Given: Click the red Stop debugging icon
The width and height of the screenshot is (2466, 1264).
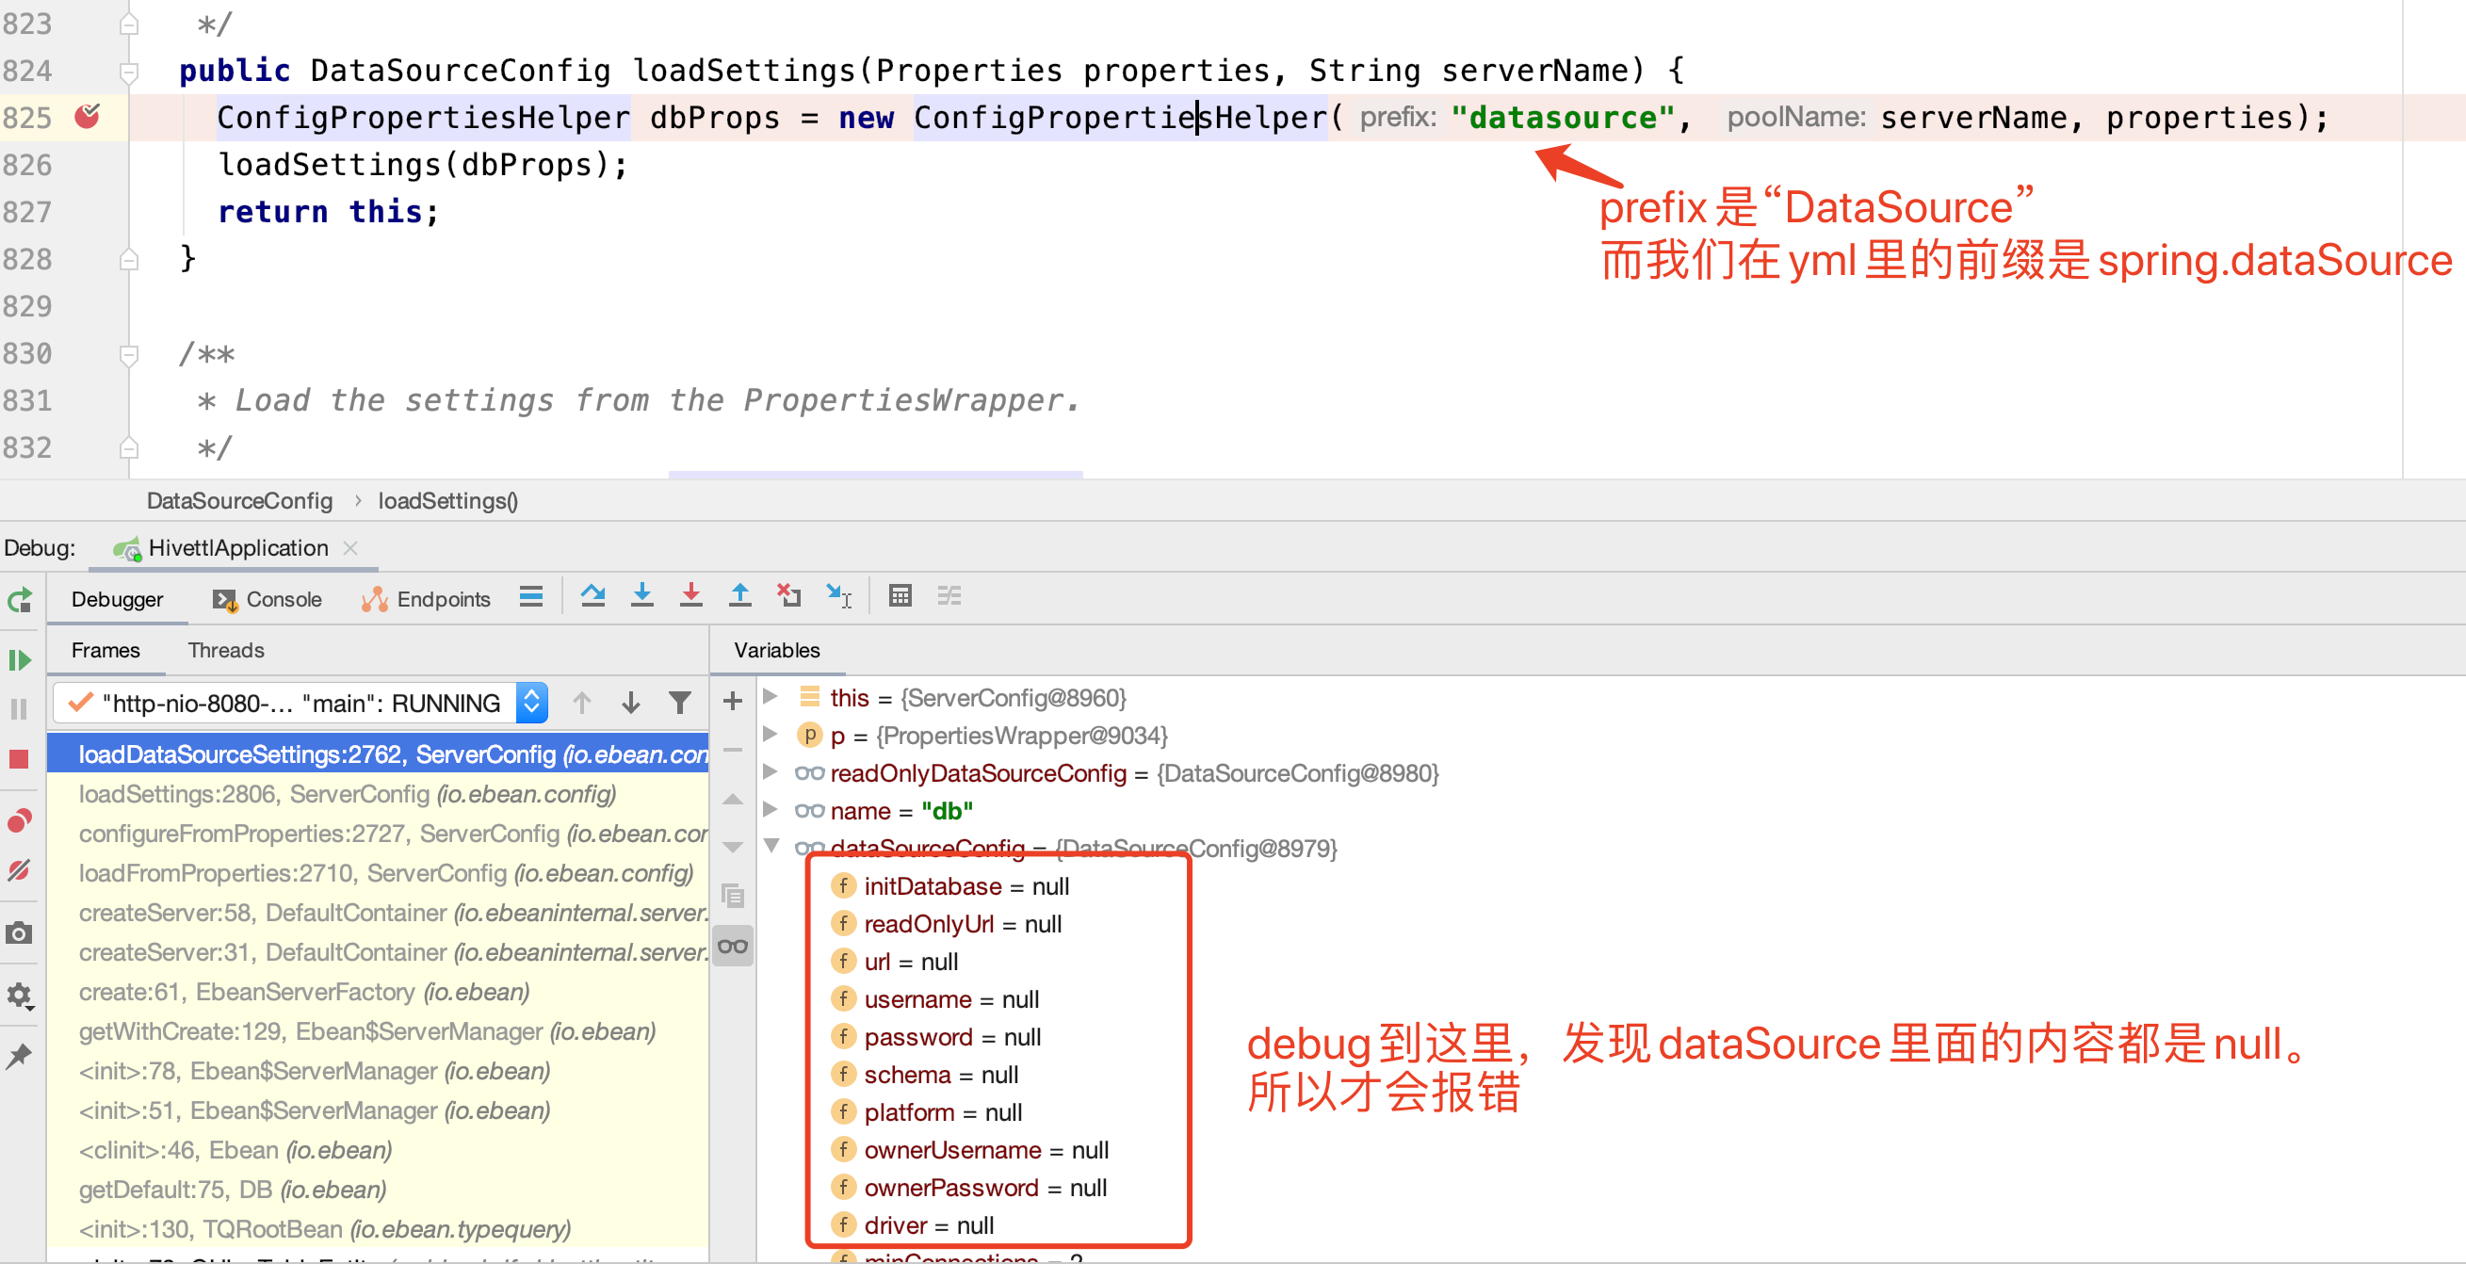Looking at the screenshot, I should point(19,759).
